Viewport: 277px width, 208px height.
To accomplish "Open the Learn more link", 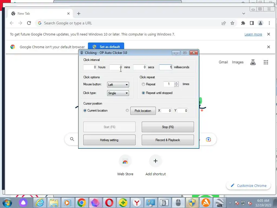I will click(x=253, y=34).
